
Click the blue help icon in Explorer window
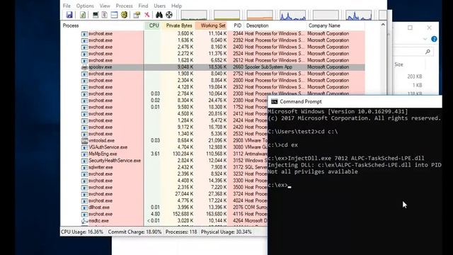pos(434,39)
